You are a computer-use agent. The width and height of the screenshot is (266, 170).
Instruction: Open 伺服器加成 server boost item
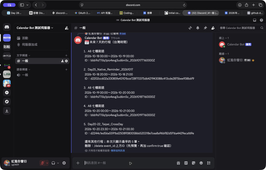pyautogui.click(x=42, y=45)
